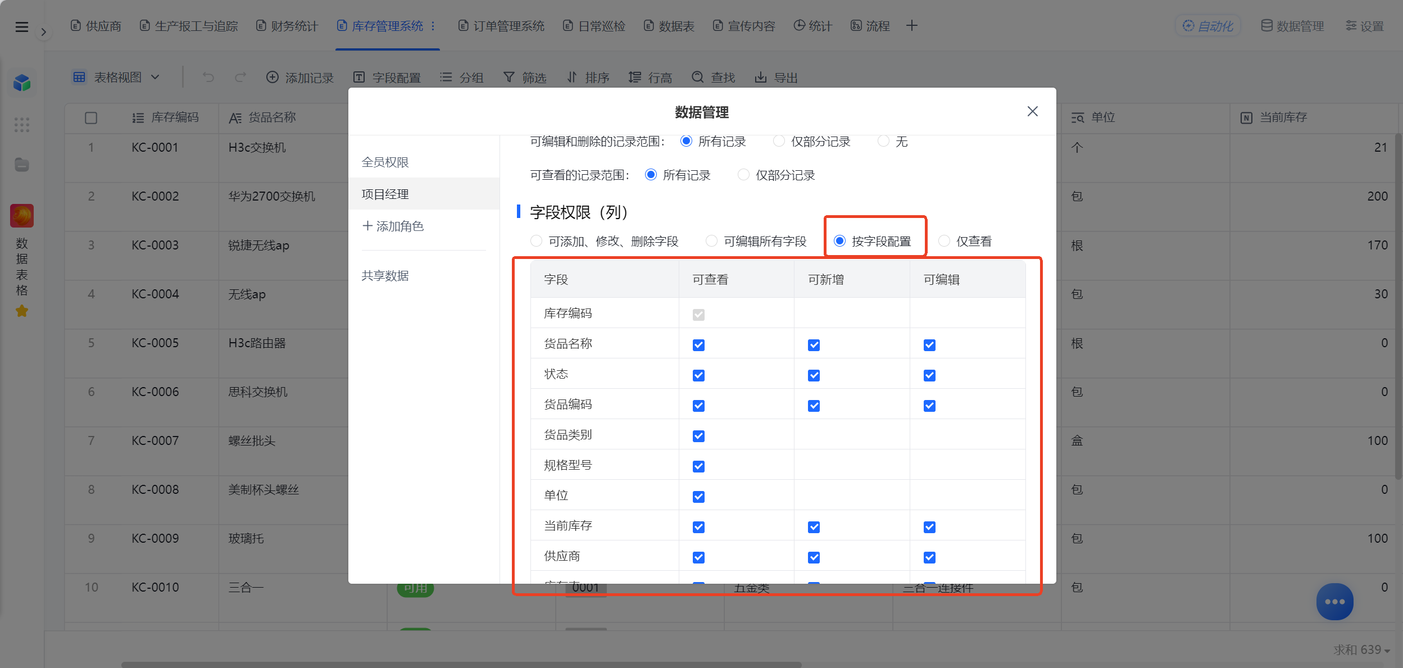Open the 查找 search tool
The image size is (1403, 668).
coord(714,78)
